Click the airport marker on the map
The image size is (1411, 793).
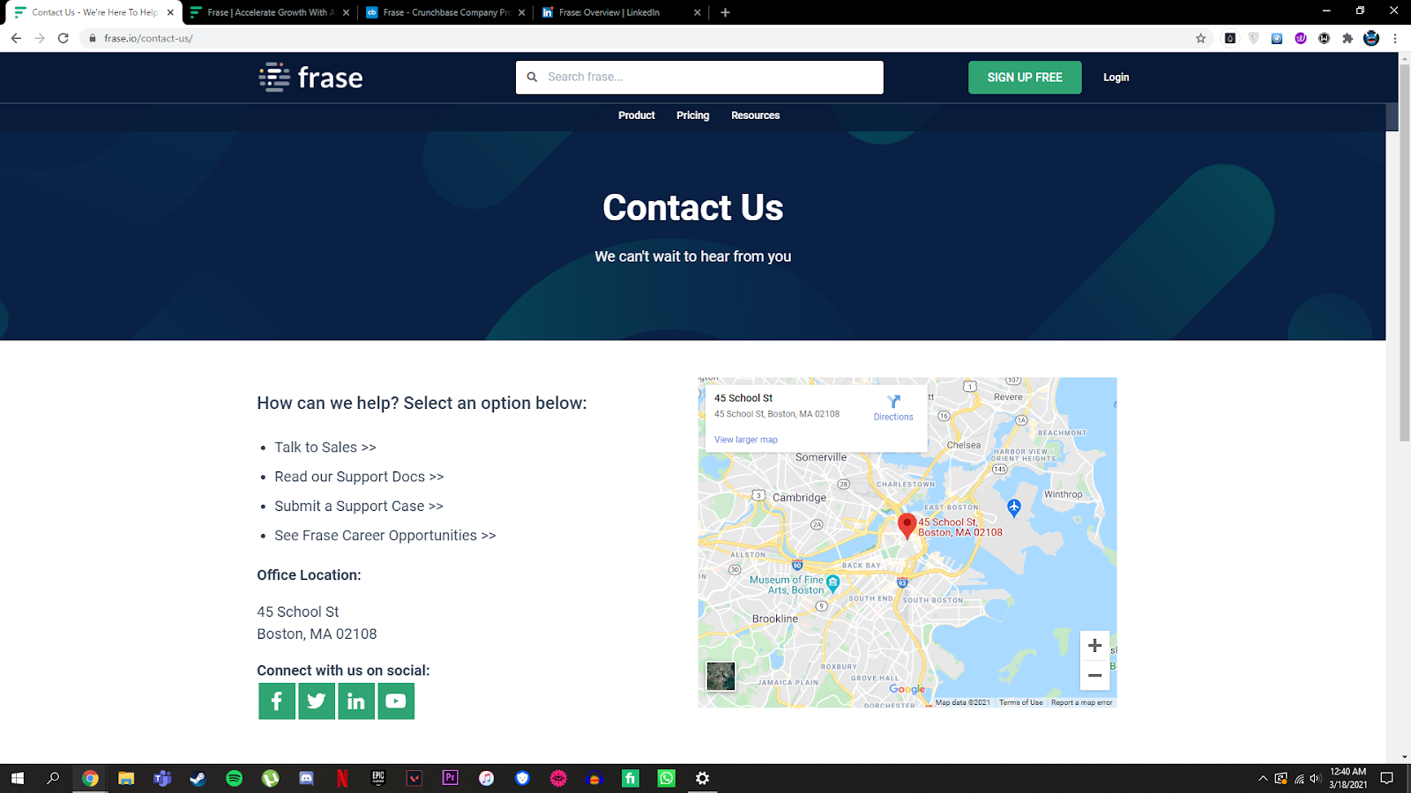point(1014,508)
